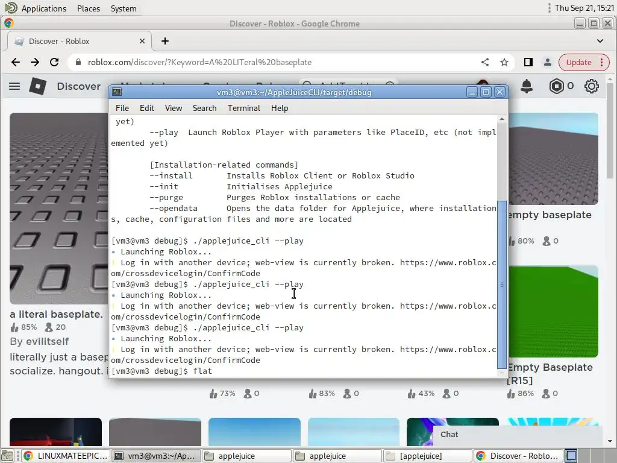Open empty baseplate game thumbnail

pos(553,159)
